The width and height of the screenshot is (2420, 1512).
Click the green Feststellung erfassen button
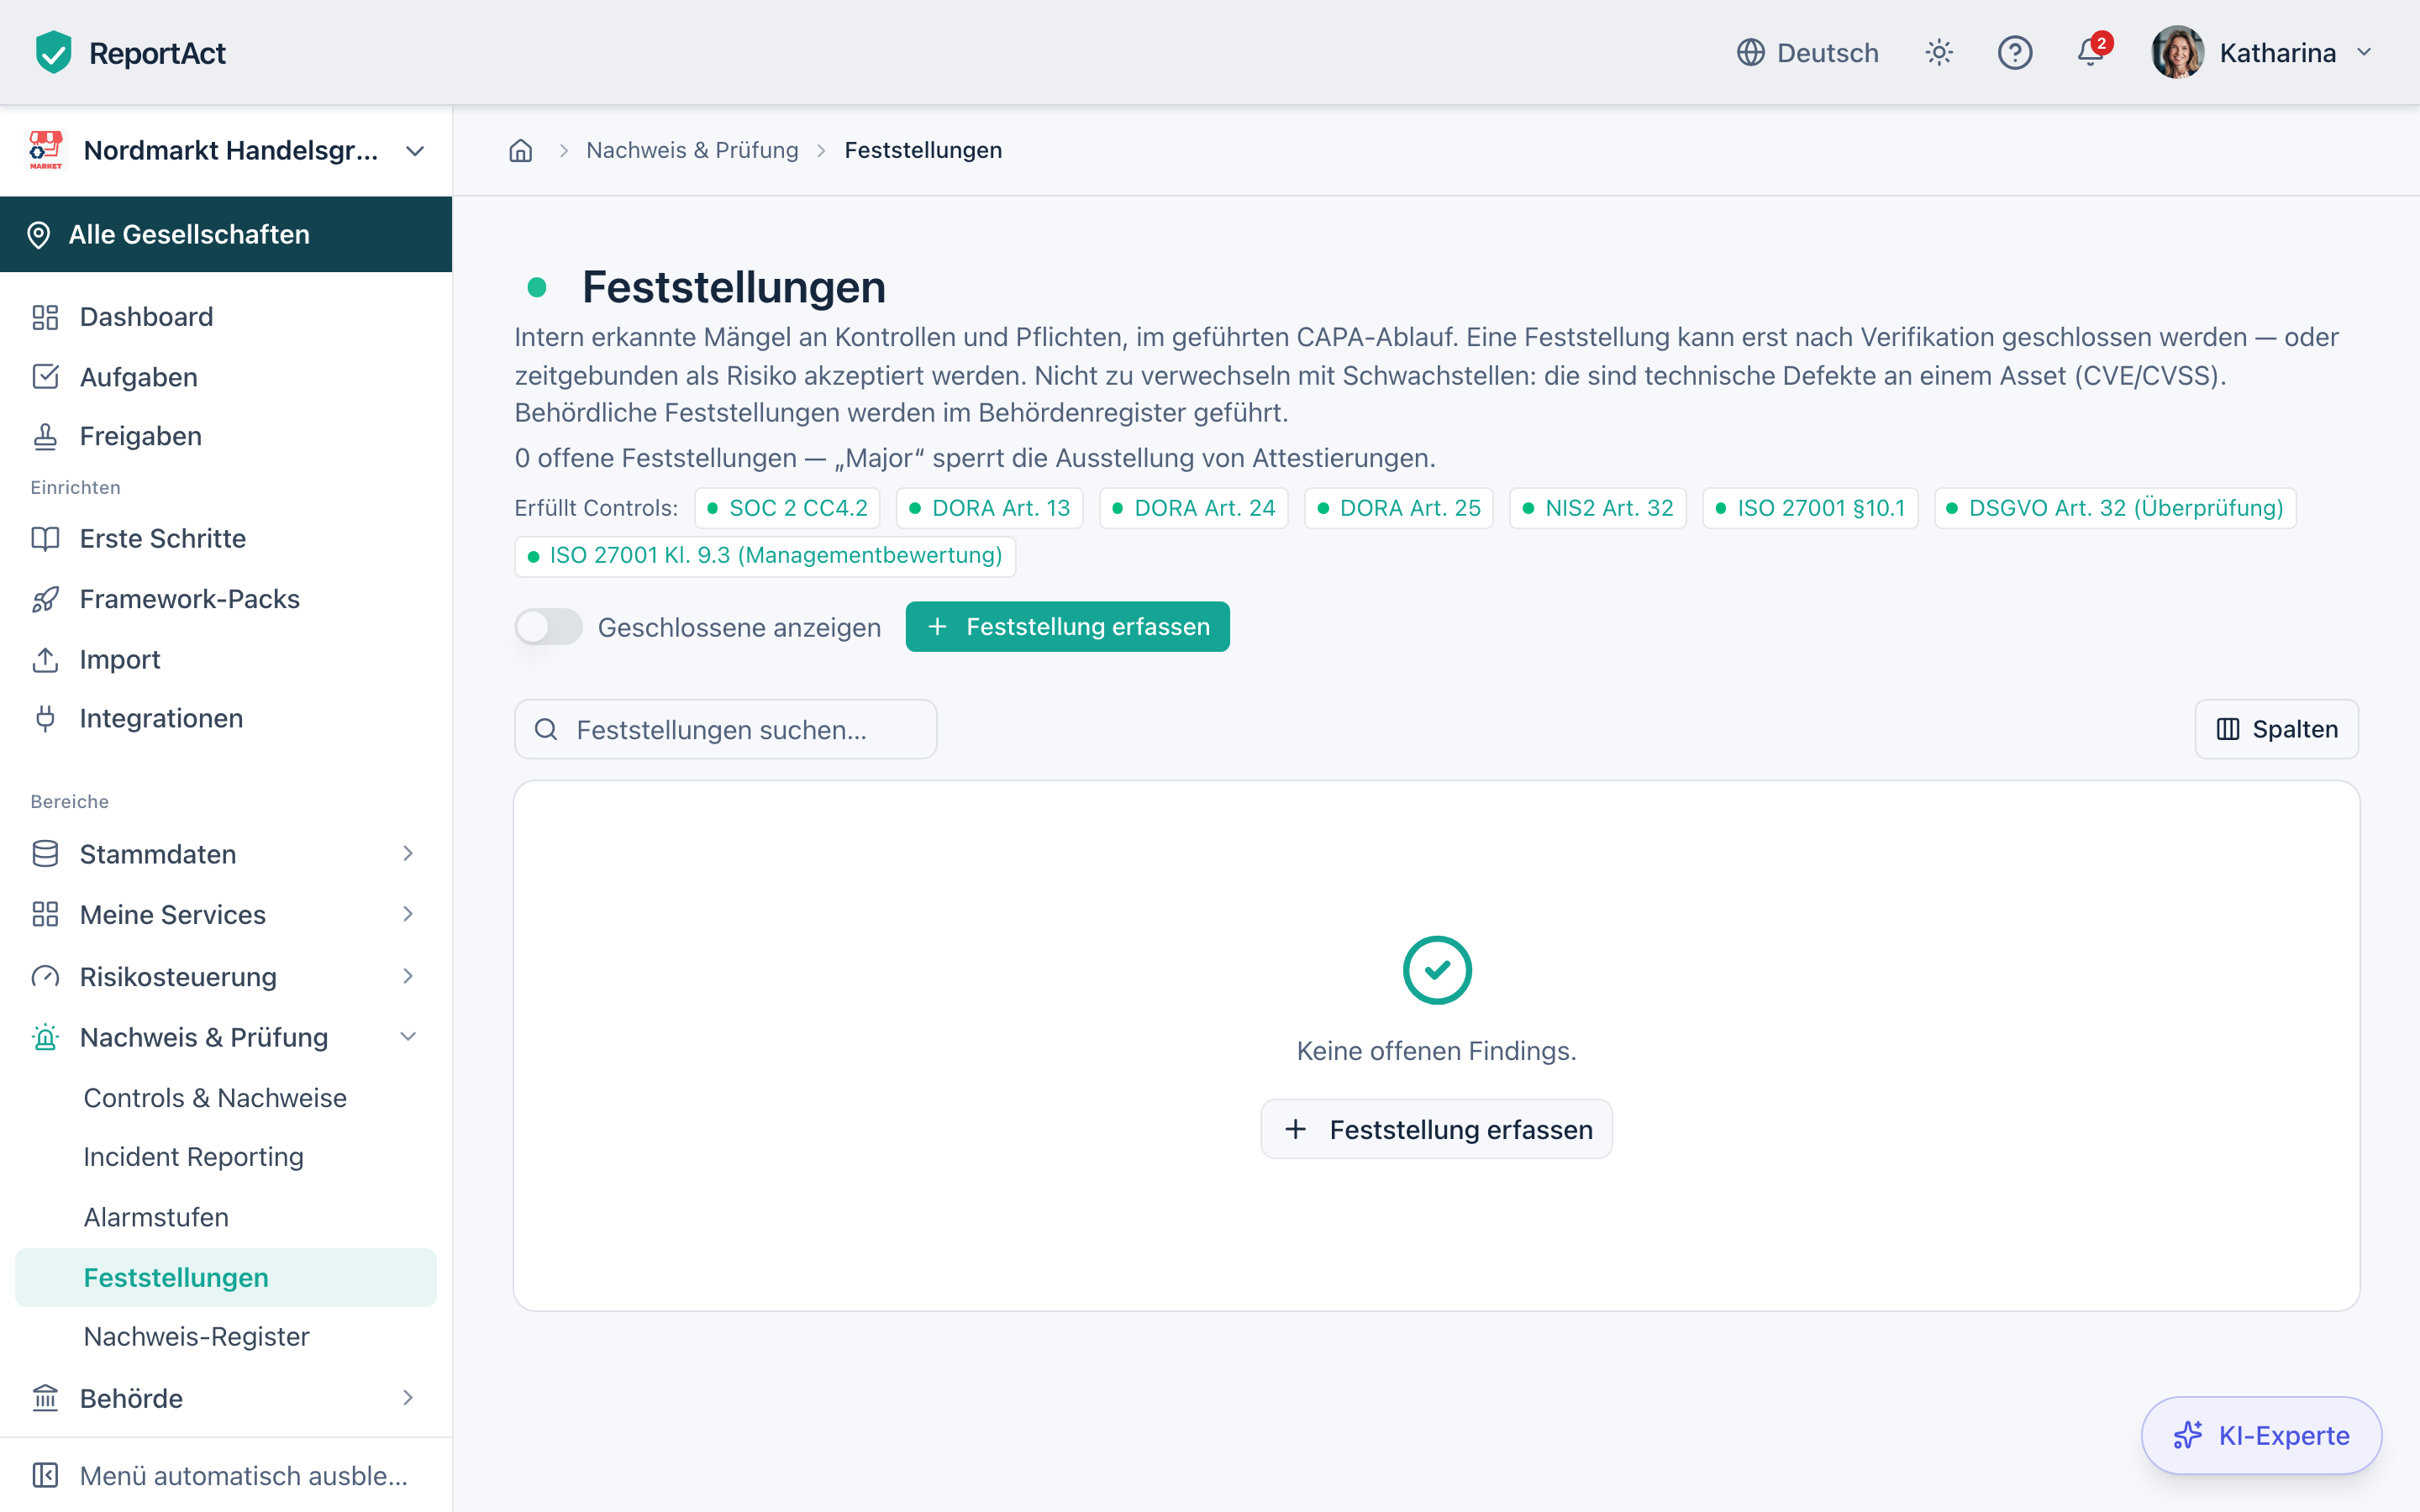1067,627
